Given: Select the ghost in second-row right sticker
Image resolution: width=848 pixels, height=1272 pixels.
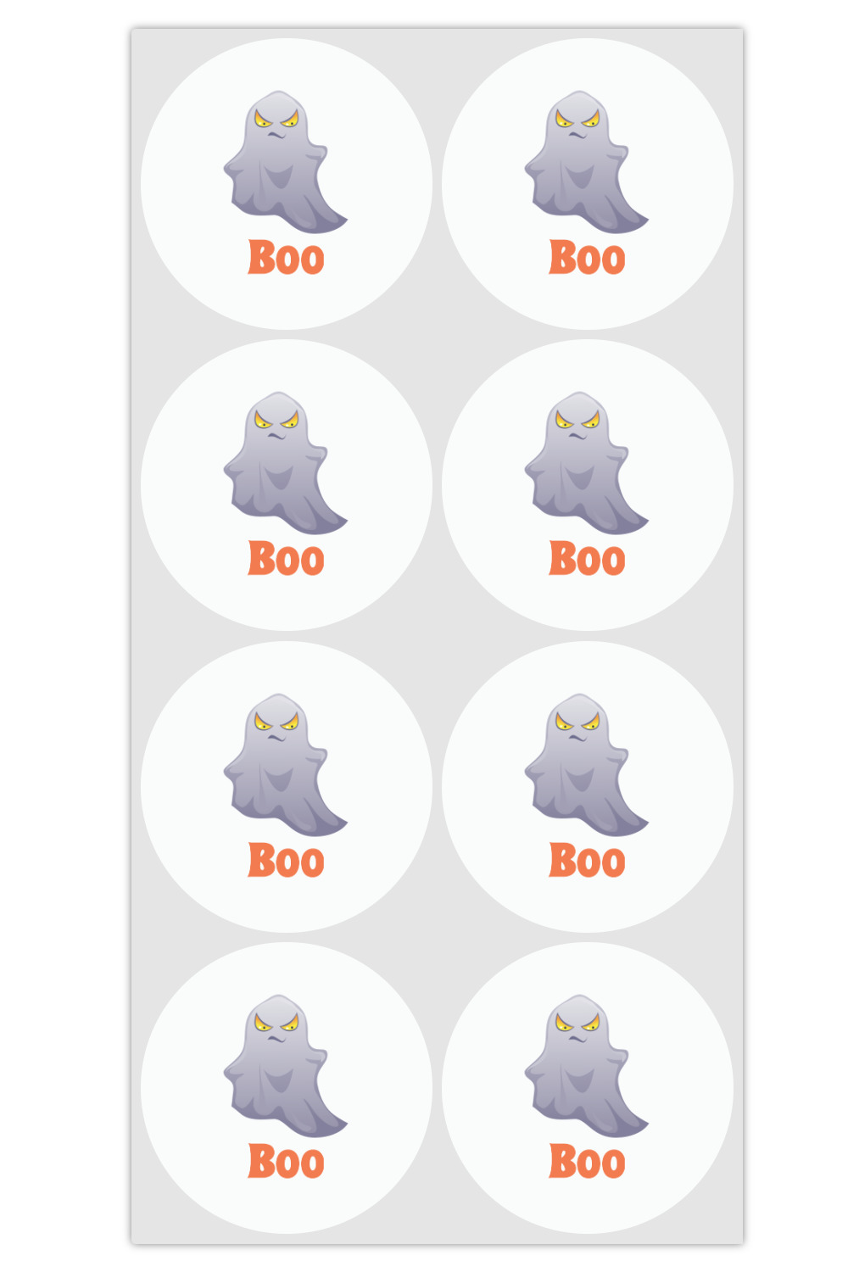Looking at the screenshot, I should 585,463.
